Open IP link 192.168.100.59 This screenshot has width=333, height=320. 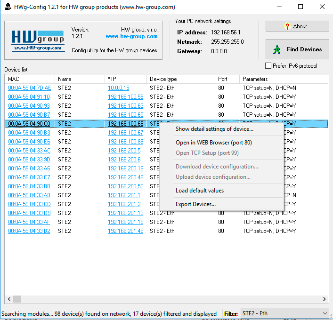(x=125, y=97)
